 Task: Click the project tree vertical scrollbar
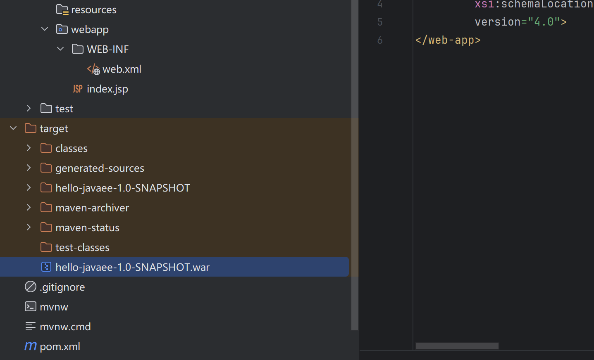click(x=354, y=165)
